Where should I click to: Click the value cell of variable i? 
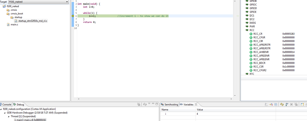[236, 114]
